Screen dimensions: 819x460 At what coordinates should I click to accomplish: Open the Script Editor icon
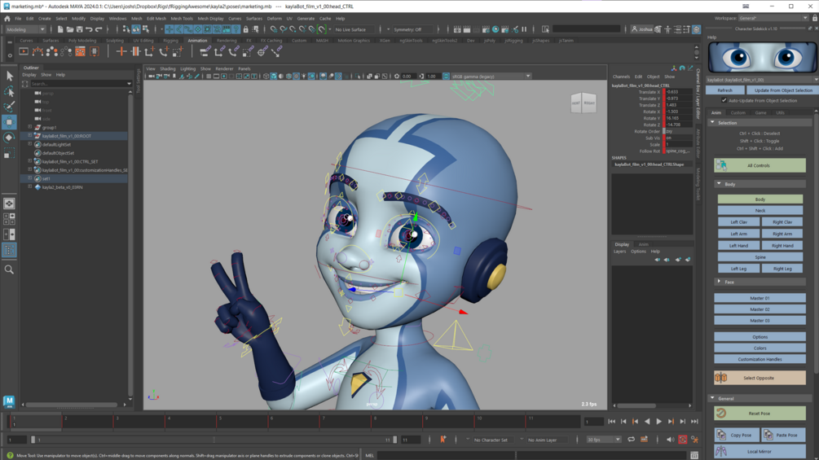click(x=694, y=455)
